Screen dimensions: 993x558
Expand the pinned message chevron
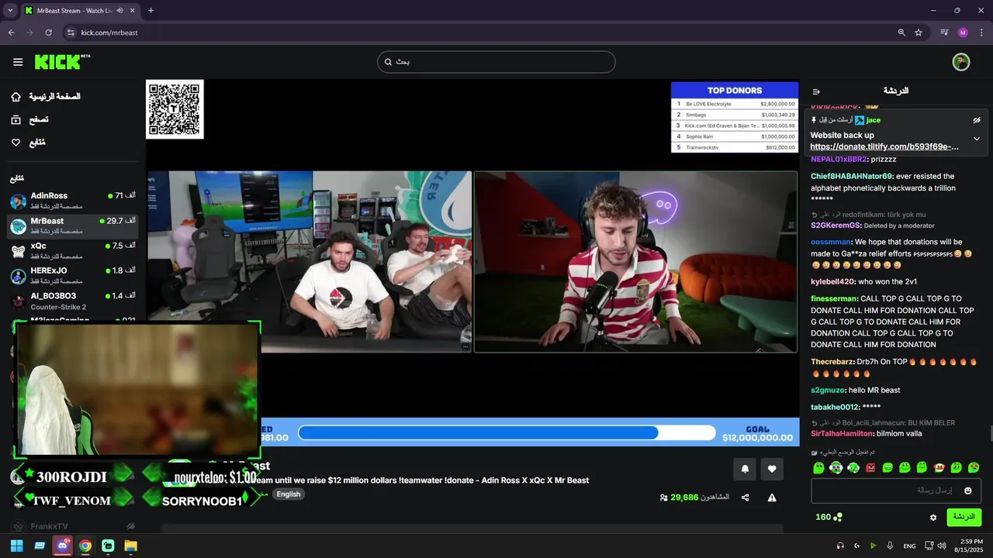(977, 139)
